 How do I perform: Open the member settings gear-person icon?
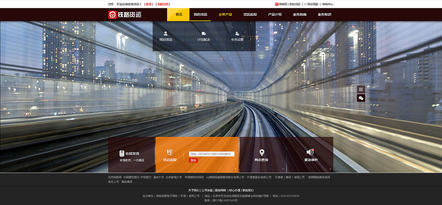[x=237, y=34]
